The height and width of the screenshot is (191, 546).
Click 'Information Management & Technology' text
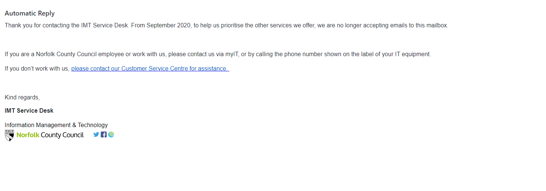(x=56, y=125)
